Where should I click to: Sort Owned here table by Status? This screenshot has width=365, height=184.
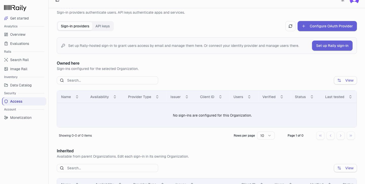click(x=304, y=97)
